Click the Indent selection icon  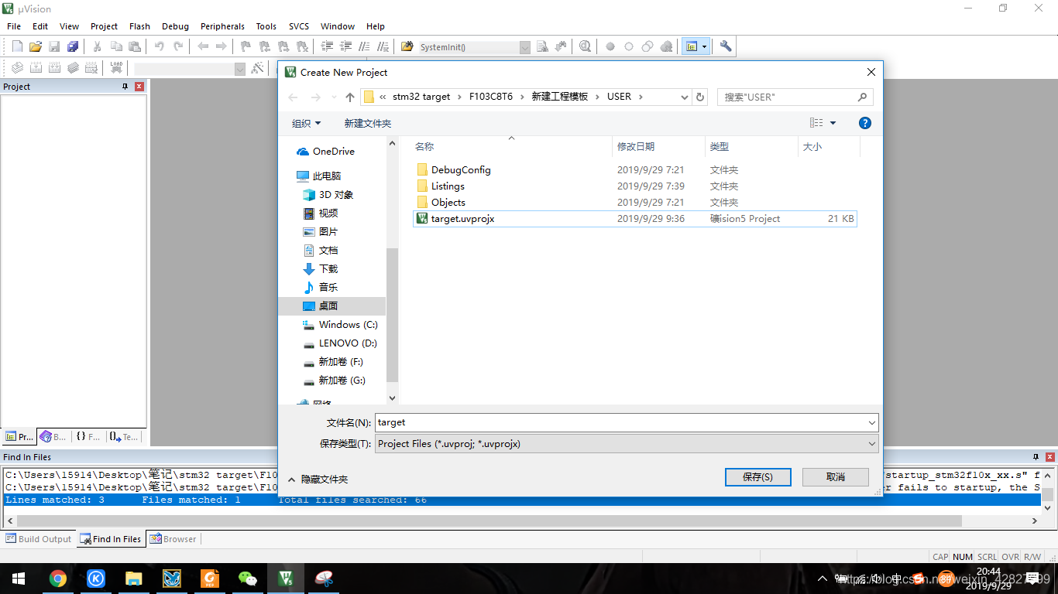click(x=327, y=46)
